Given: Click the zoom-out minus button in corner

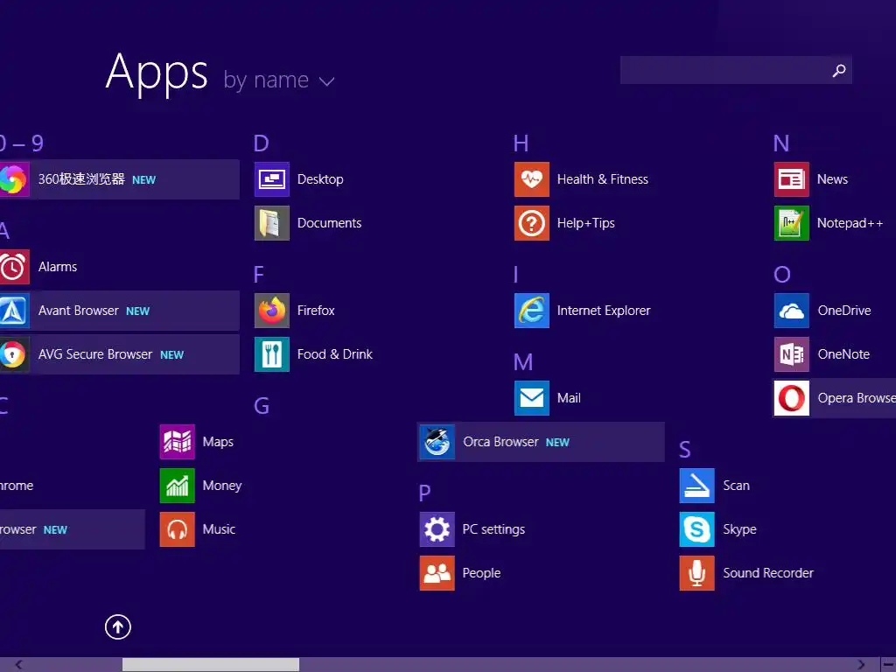Looking at the screenshot, I should [889, 665].
